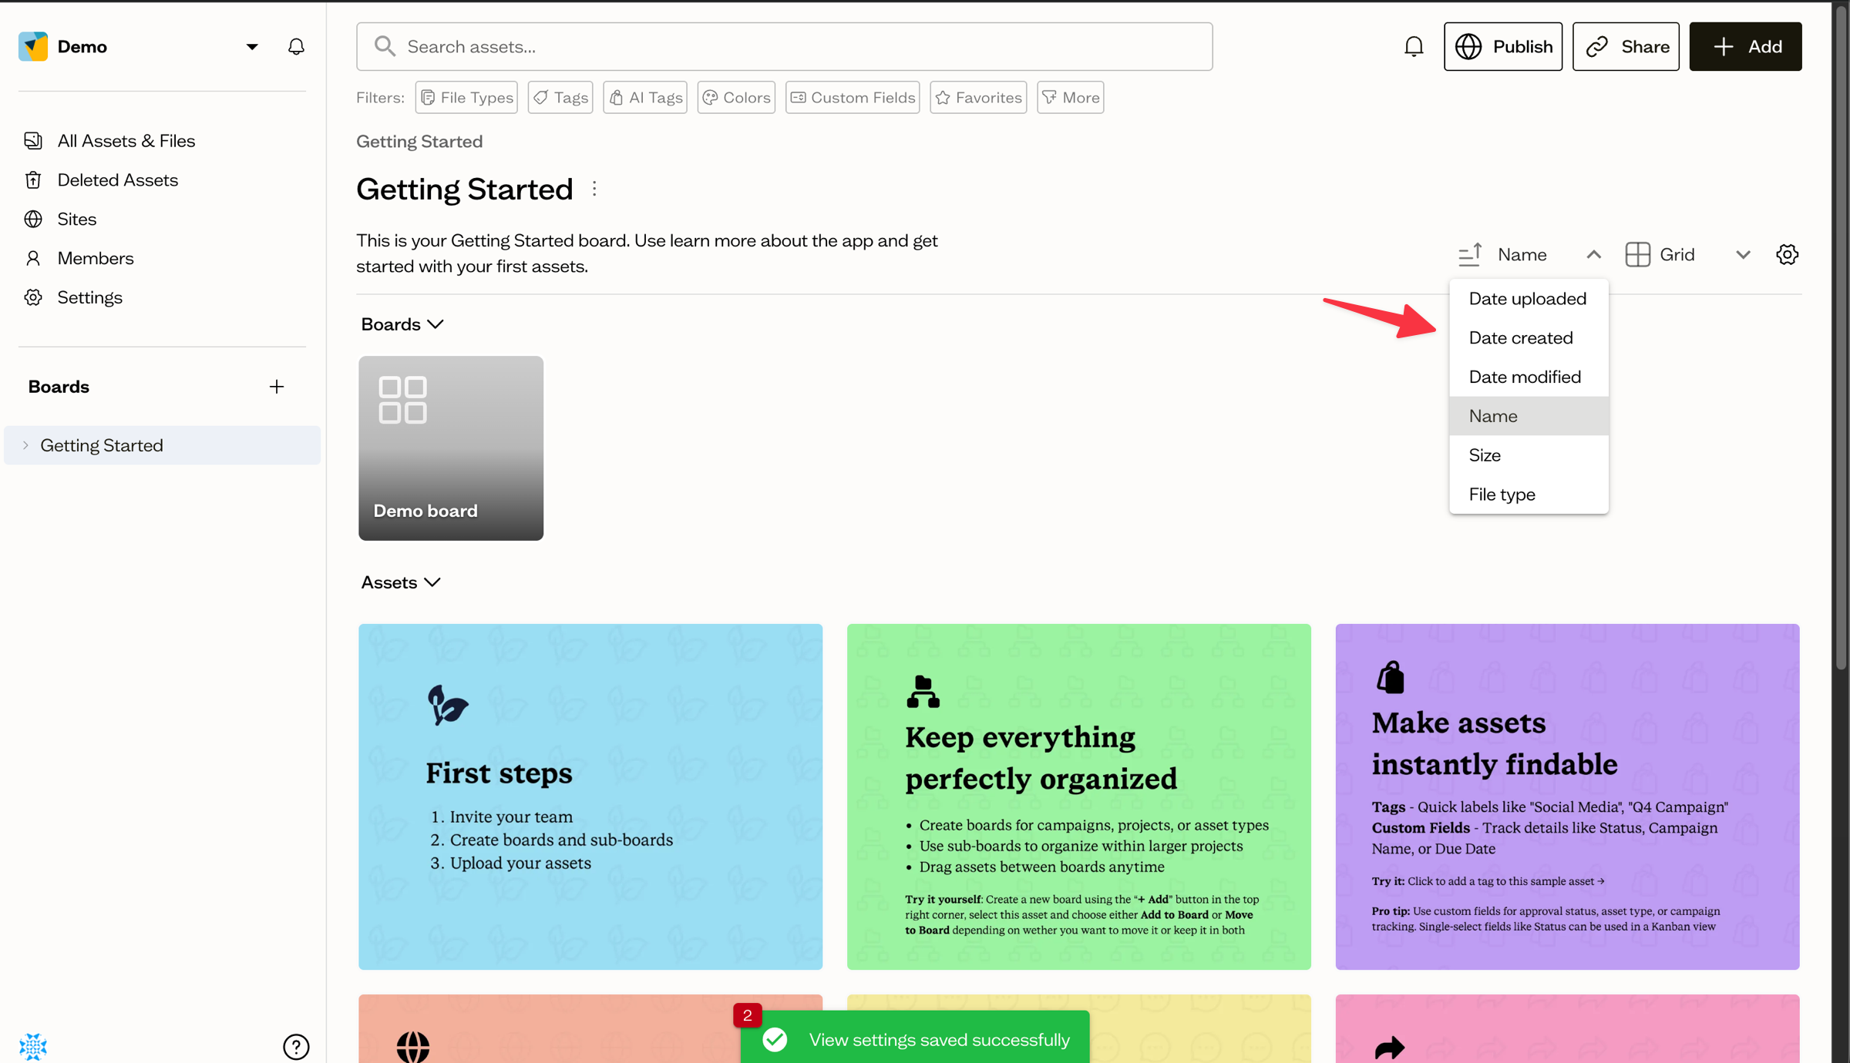Open the Grid view dropdown
The width and height of the screenshot is (1850, 1063).
pos(1743,254)
